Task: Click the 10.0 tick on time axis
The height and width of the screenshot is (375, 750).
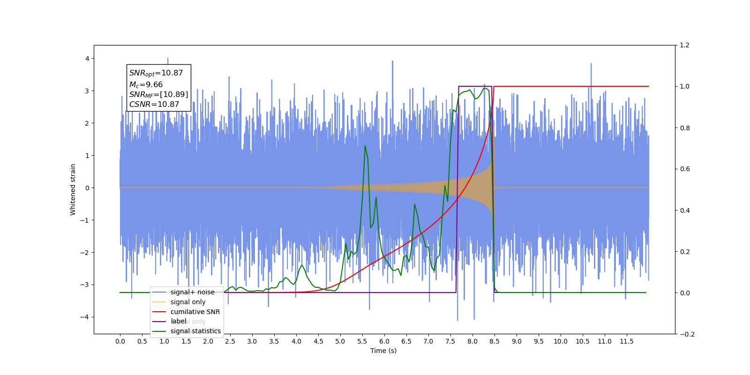Action: (x=561, y=341)
